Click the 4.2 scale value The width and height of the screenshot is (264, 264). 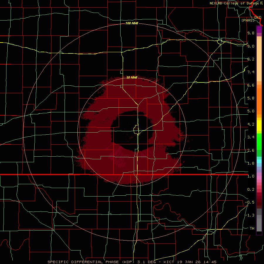click(251, 124)
